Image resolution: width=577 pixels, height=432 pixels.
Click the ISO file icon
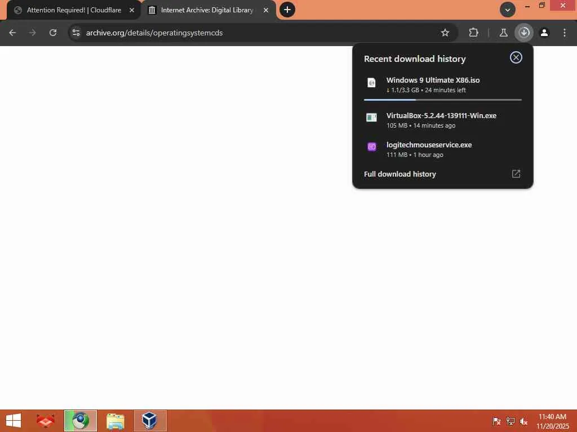(x=372, y=83)
